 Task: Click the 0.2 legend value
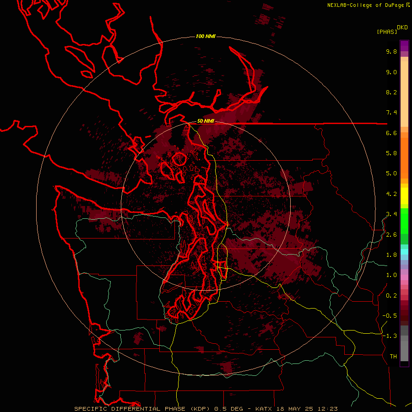click(391, 296)
